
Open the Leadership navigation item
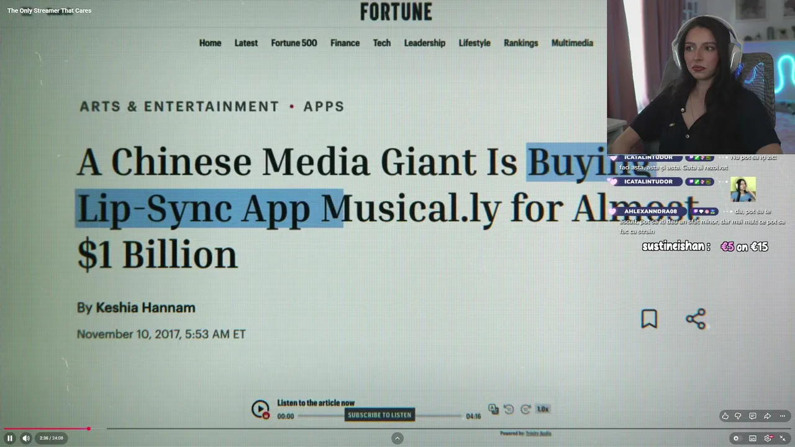[425, 43]
